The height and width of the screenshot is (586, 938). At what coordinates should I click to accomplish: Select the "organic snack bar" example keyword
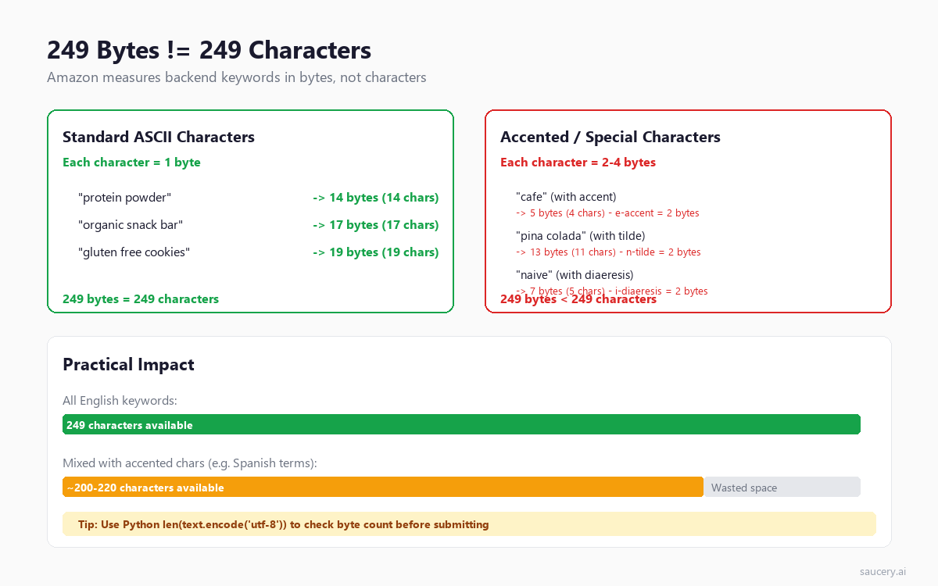coord(131,225)
